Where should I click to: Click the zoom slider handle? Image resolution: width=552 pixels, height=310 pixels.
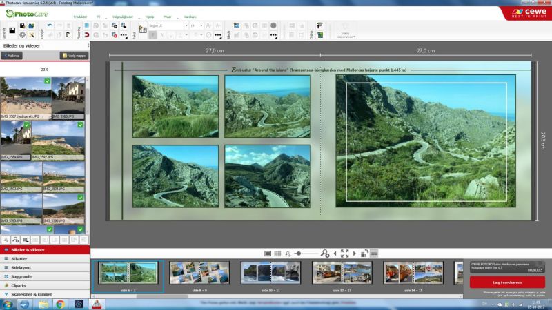(297, 254)
